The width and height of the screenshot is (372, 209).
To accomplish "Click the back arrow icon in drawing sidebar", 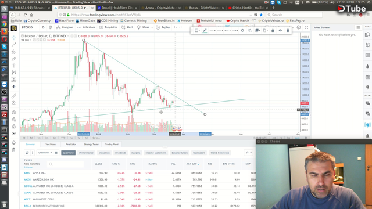I will pyautogui.click(x=14, y=87).
